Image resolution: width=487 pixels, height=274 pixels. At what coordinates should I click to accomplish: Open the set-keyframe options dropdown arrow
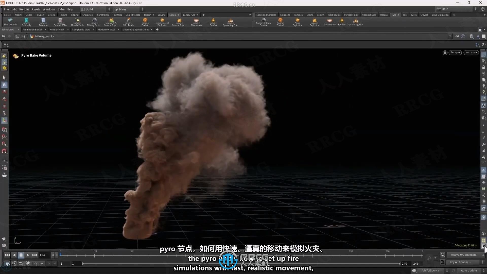436,258
